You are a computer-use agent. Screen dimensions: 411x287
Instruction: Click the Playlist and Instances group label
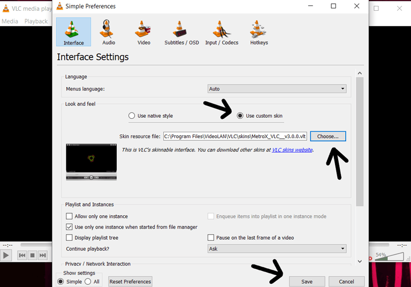tap(89, 205)
